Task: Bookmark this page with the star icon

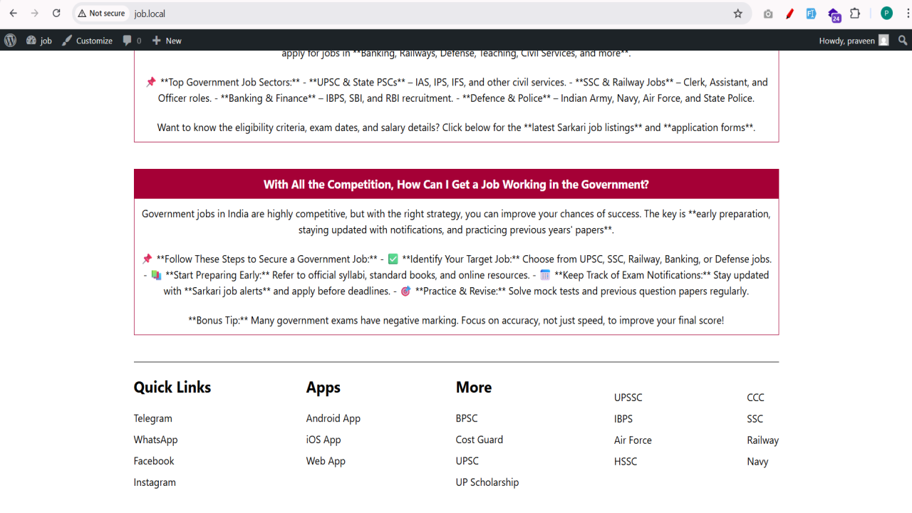Action: click(x=738, y=14)
